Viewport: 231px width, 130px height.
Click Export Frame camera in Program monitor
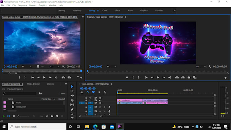tap(189, 78)
